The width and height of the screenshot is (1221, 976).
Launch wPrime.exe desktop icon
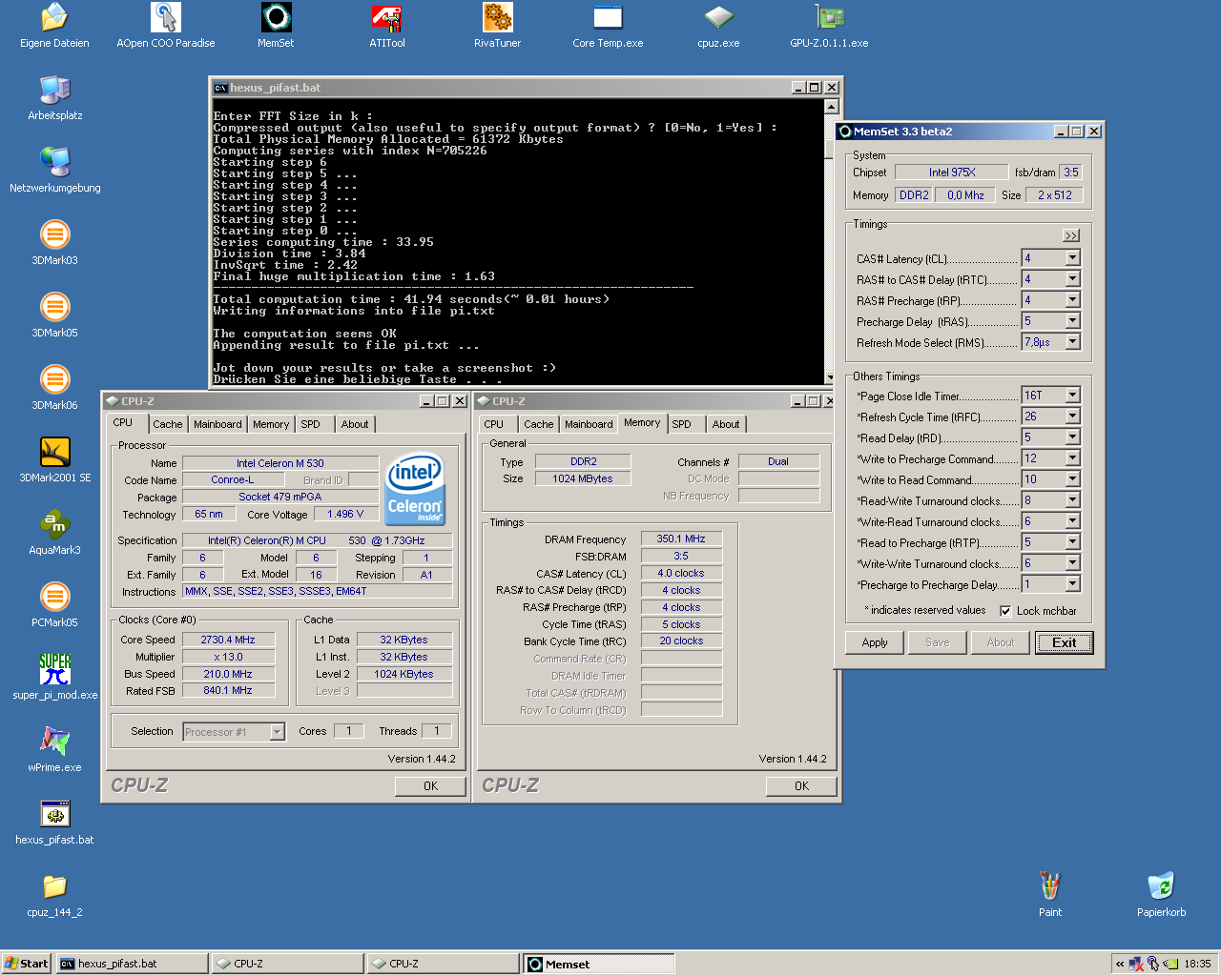click(54, 750)
